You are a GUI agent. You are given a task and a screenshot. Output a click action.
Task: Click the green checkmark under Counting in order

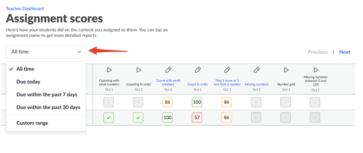[x=138, y=117]
